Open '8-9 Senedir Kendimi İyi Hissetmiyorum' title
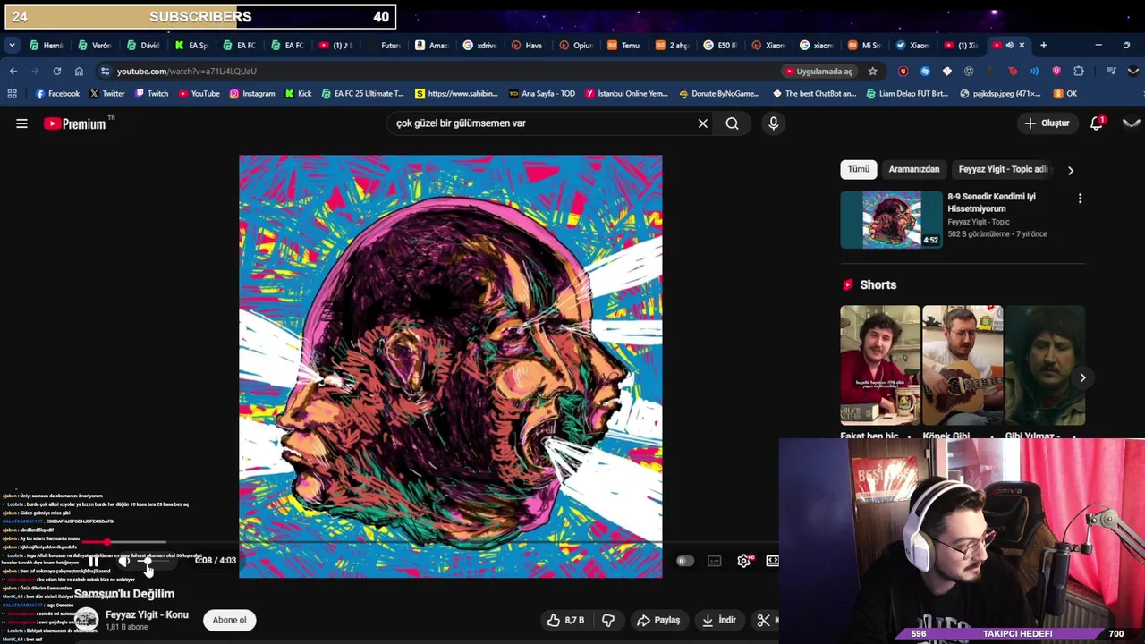The image size is (1145, 644). point(991,202)
